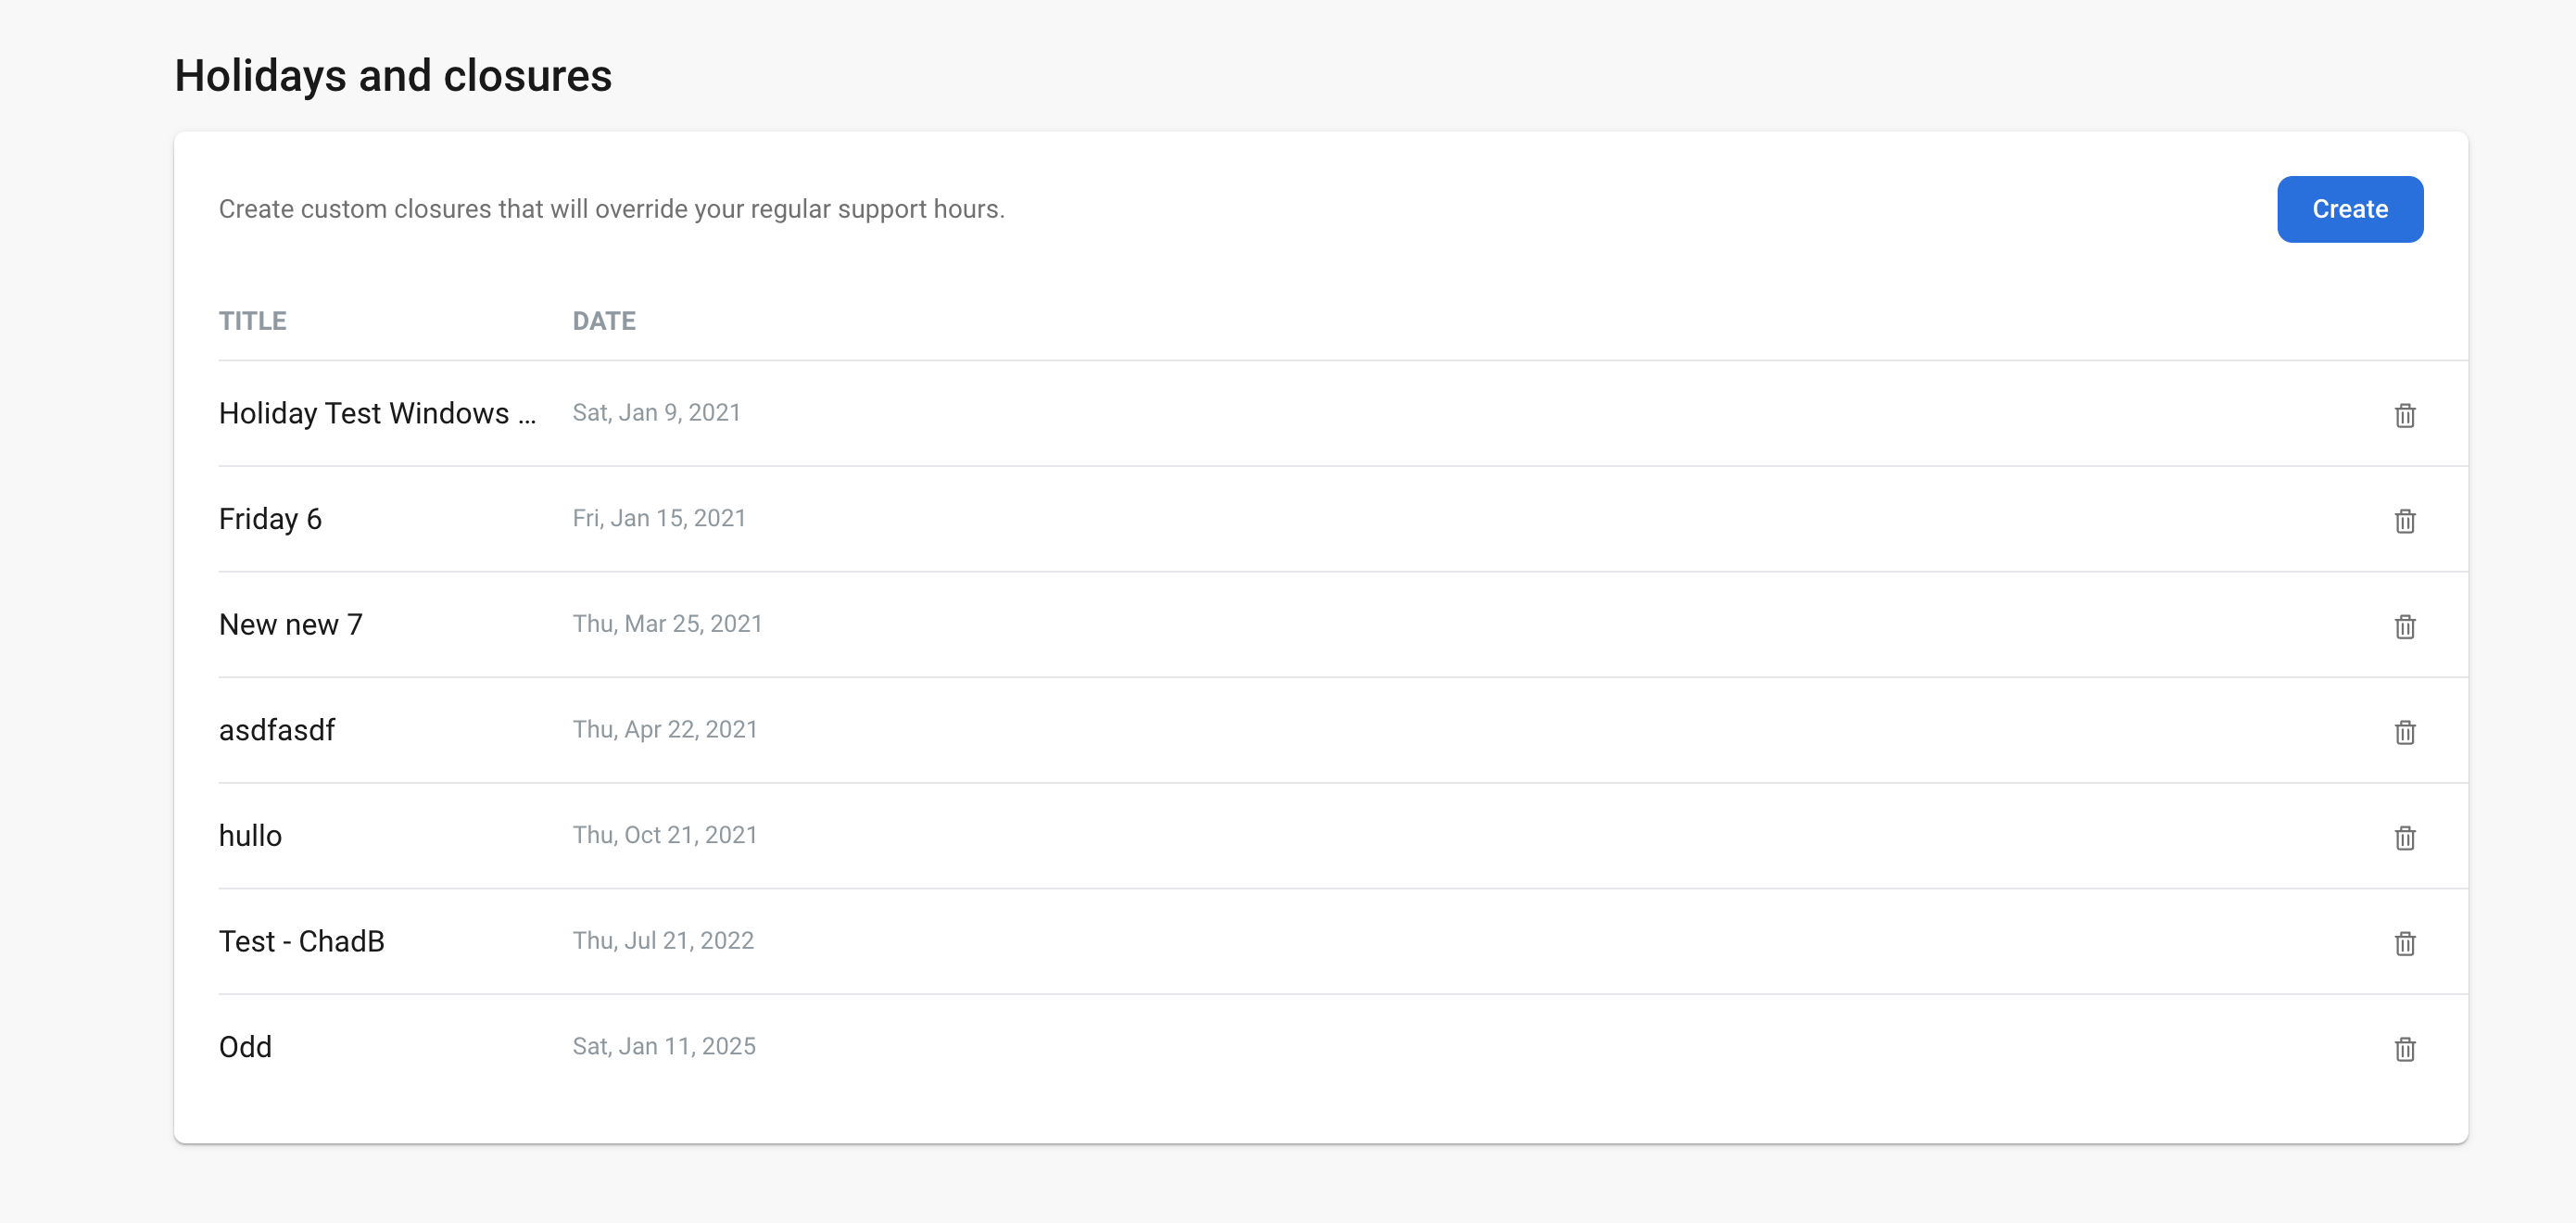Delete the asdfasdf entry
The height and width of the screenshot is (1223, 2576).
[x=2404, y=732]
